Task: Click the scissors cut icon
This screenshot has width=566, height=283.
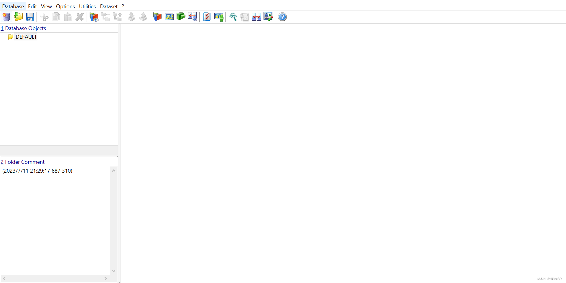Action: (x=44, y=17)
